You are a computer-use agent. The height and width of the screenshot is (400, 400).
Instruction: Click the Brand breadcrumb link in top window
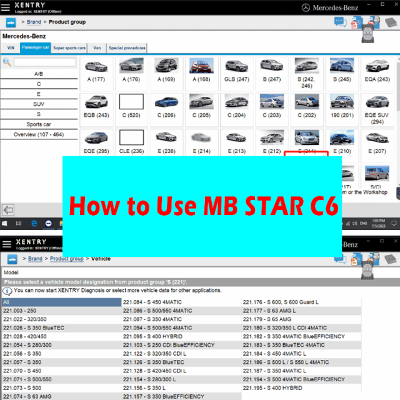point(36,22)
